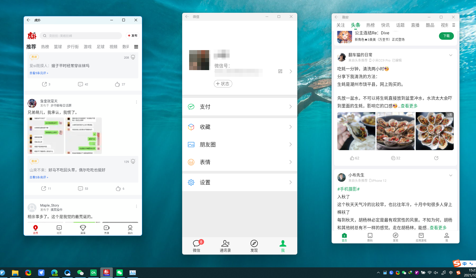This screenshot has width=476, height=278.
Task: Switch to the 热榜 tab in Hupu
Action: click(x=45, y=47)
